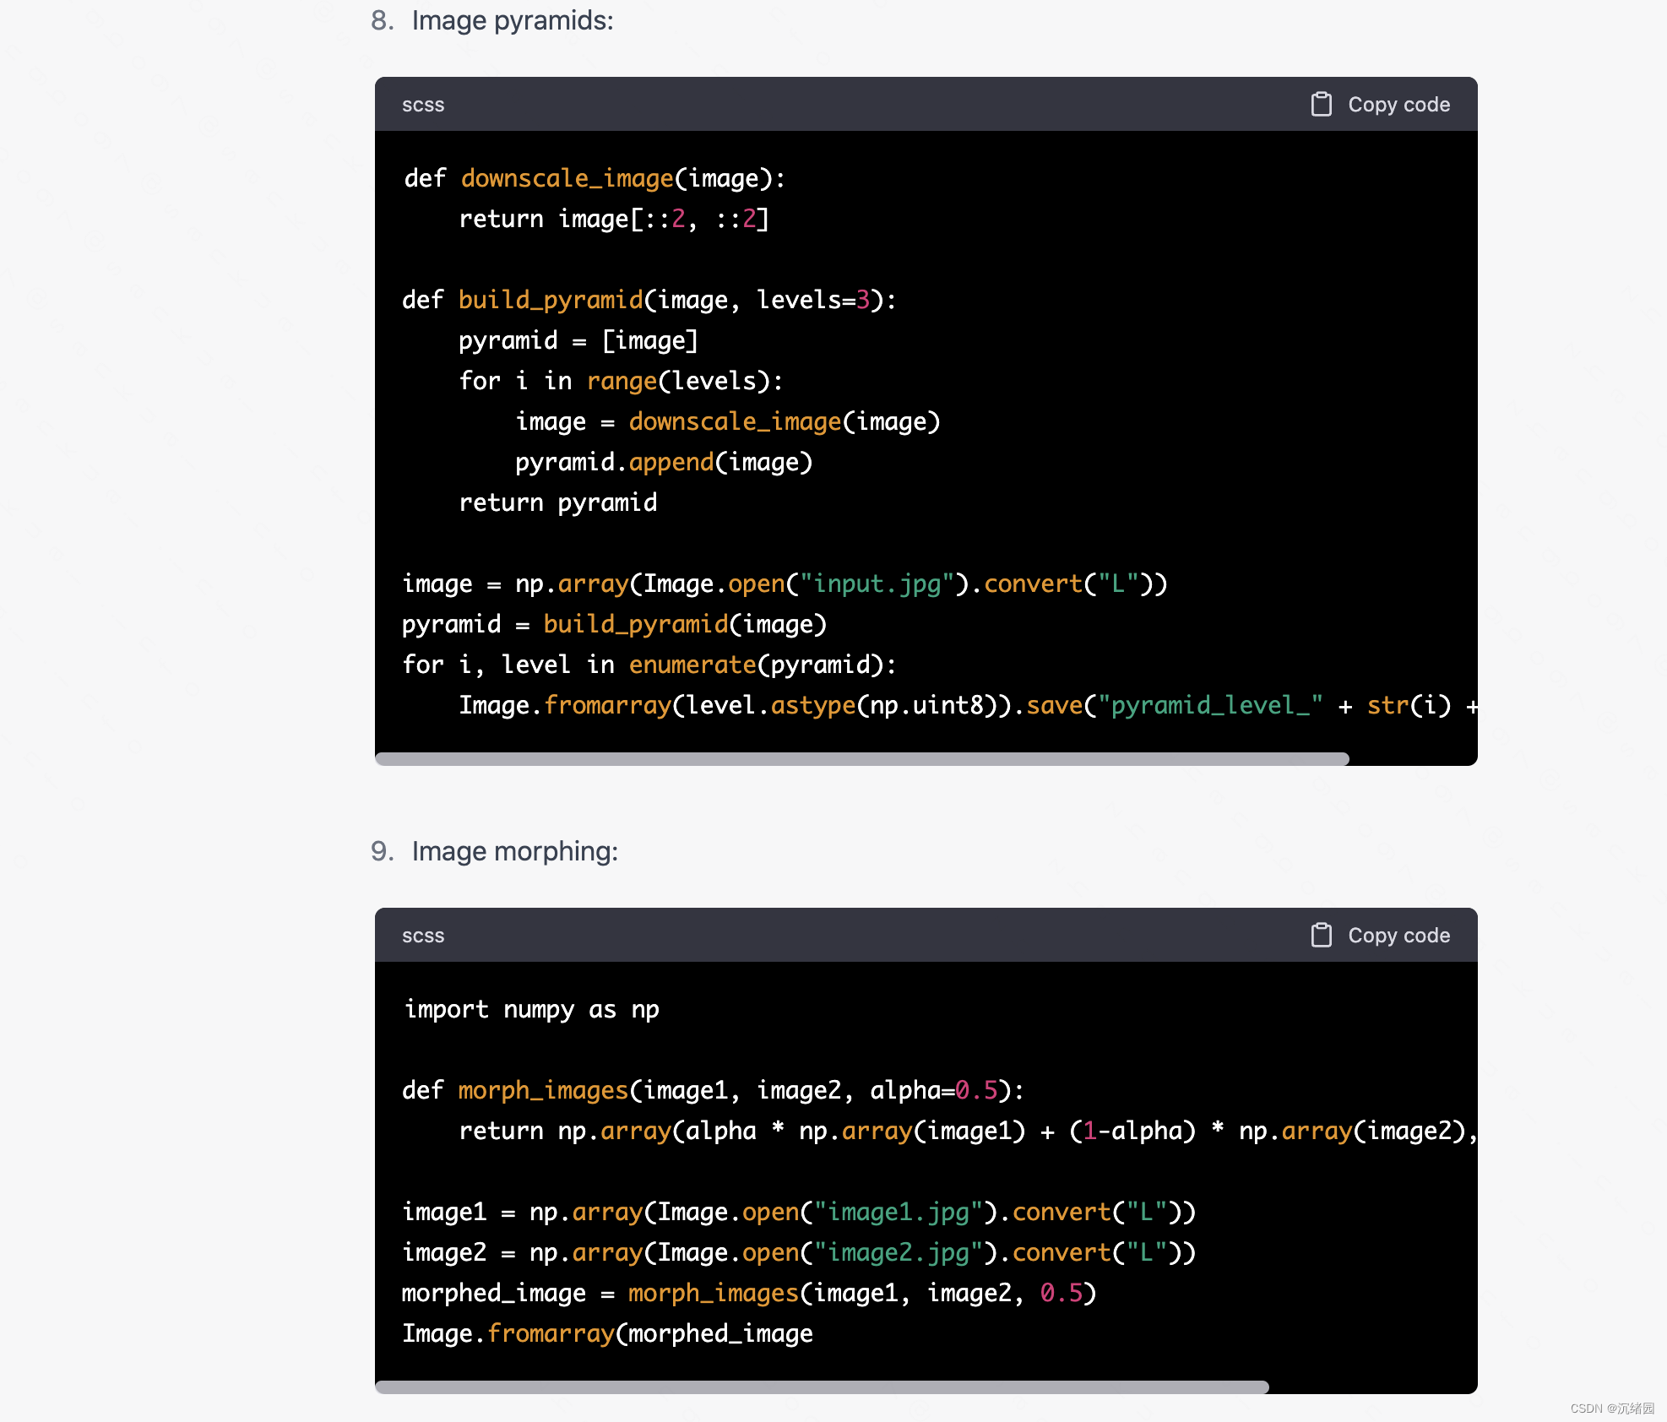Screen dimensions: 1667x1422
Task: Click the list number "8."
Action: [383, 20]
